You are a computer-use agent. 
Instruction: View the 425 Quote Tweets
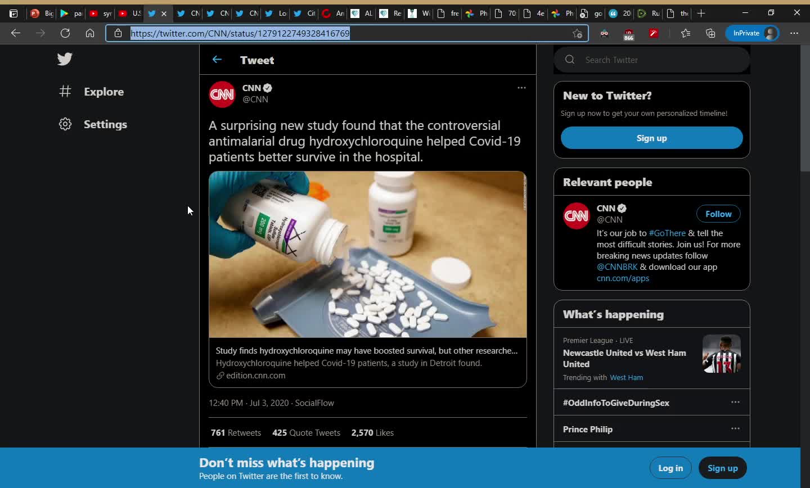point(306,433)
